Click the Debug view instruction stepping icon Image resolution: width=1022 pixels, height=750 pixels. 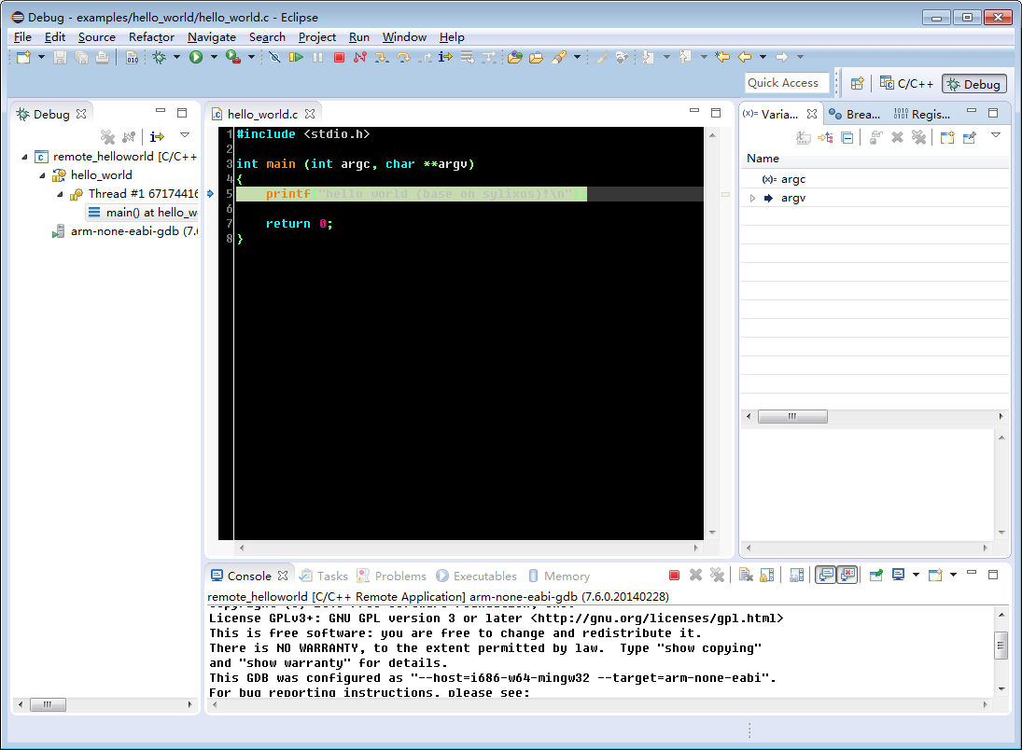click(x=157, y=137)
